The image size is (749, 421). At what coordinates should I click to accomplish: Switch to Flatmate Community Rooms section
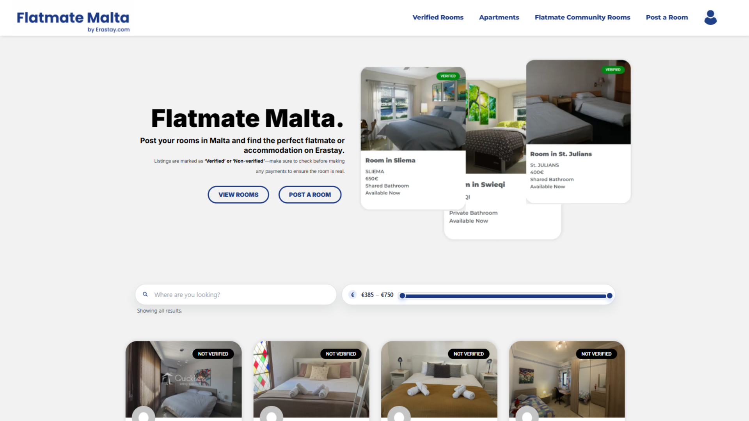tap(582, 17)
